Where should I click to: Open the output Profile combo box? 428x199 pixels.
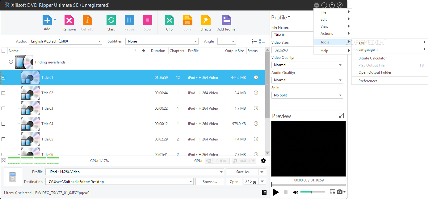click(135, 172)
